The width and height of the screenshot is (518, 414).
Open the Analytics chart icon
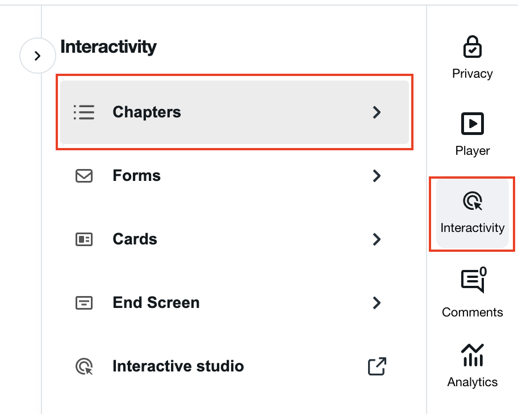[x=473, y=355]
